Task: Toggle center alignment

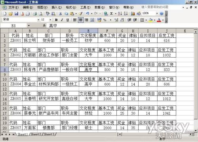Action: [x=81, y=20]
